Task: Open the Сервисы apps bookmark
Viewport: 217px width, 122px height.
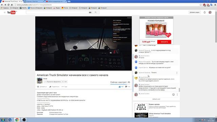Action: point(5,8)
